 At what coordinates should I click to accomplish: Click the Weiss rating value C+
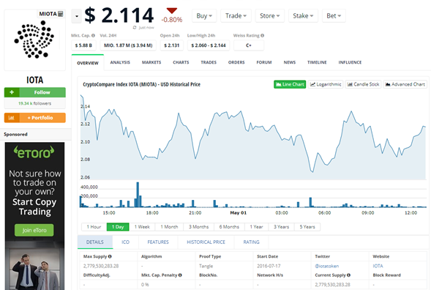pos(249,45)
